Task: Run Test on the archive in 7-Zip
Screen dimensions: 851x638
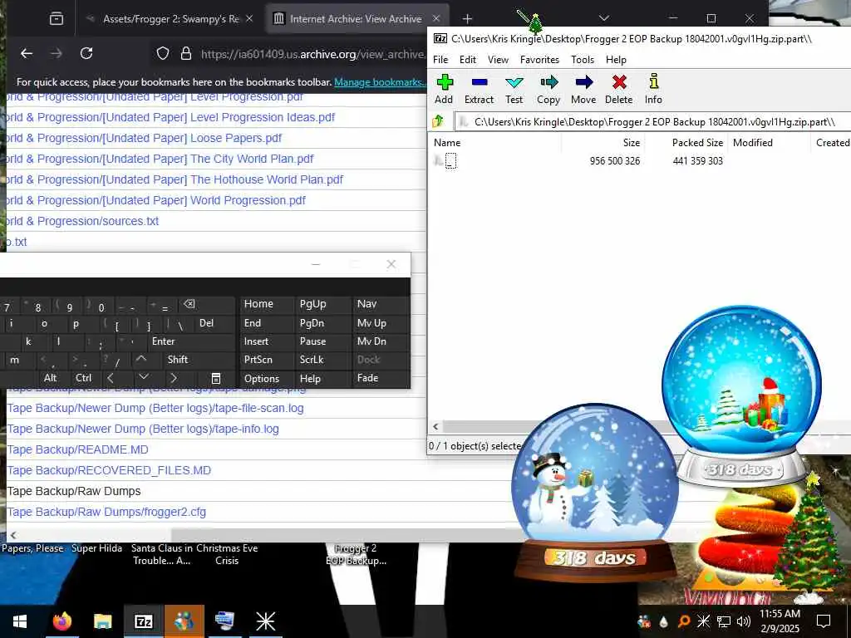Action: [x=514, y=89]
